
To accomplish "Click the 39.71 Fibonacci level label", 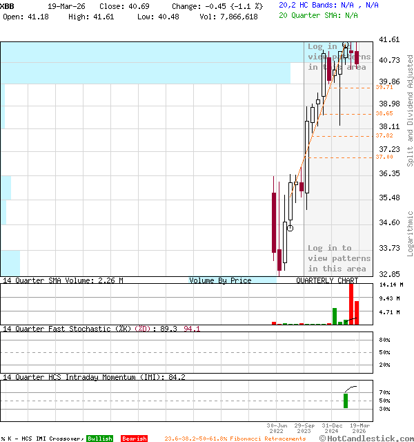I will 384,88.
